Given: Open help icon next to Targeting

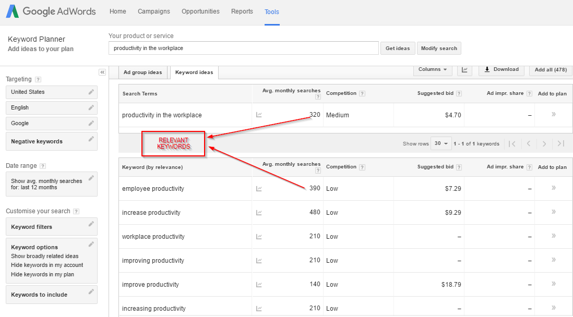Looking at the screenshot, I should pyautogui.click(x=38, y=80).
